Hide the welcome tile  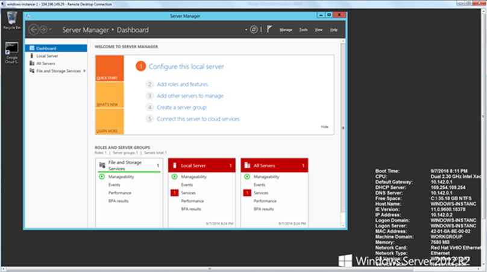(x=324, y=127)
